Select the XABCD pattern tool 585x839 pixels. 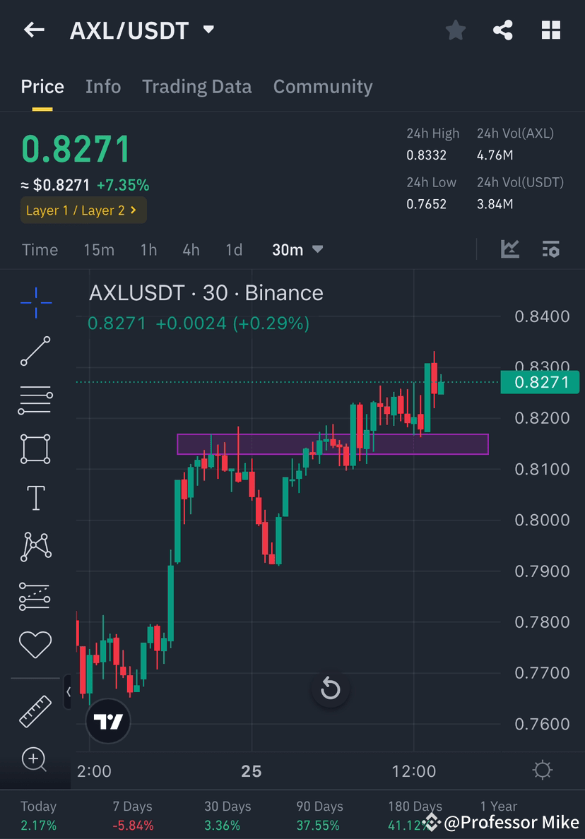(x=35, y=546)
